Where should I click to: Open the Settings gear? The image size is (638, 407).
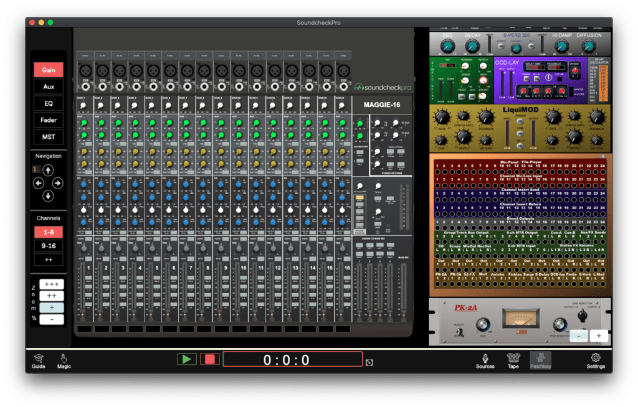coord(596,361)
